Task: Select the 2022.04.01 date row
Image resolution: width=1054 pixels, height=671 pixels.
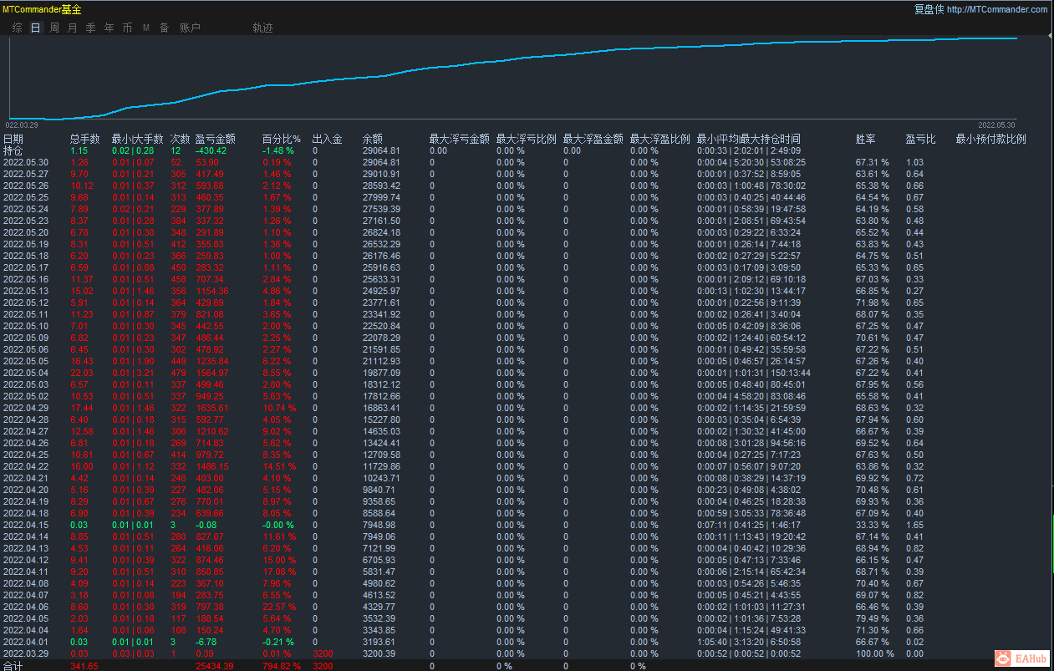Action: click(x=26, y=642)
